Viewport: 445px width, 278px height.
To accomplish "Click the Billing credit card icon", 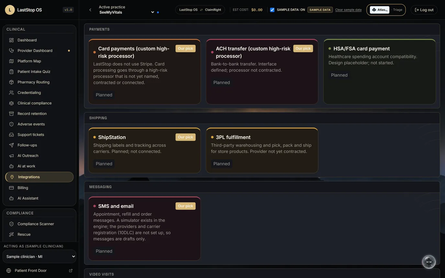I will click(x=11, y=188).
